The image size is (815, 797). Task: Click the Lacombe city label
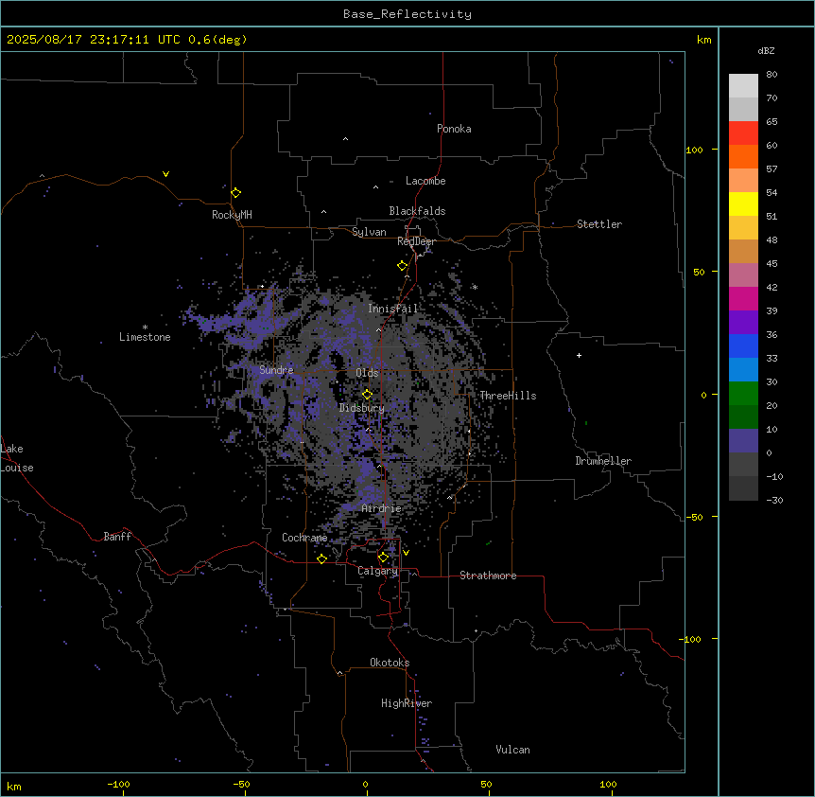[425, 181]
